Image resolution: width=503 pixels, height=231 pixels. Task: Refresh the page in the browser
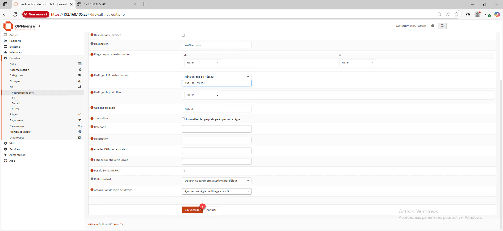pyautogui.click(x=15, y=14)
